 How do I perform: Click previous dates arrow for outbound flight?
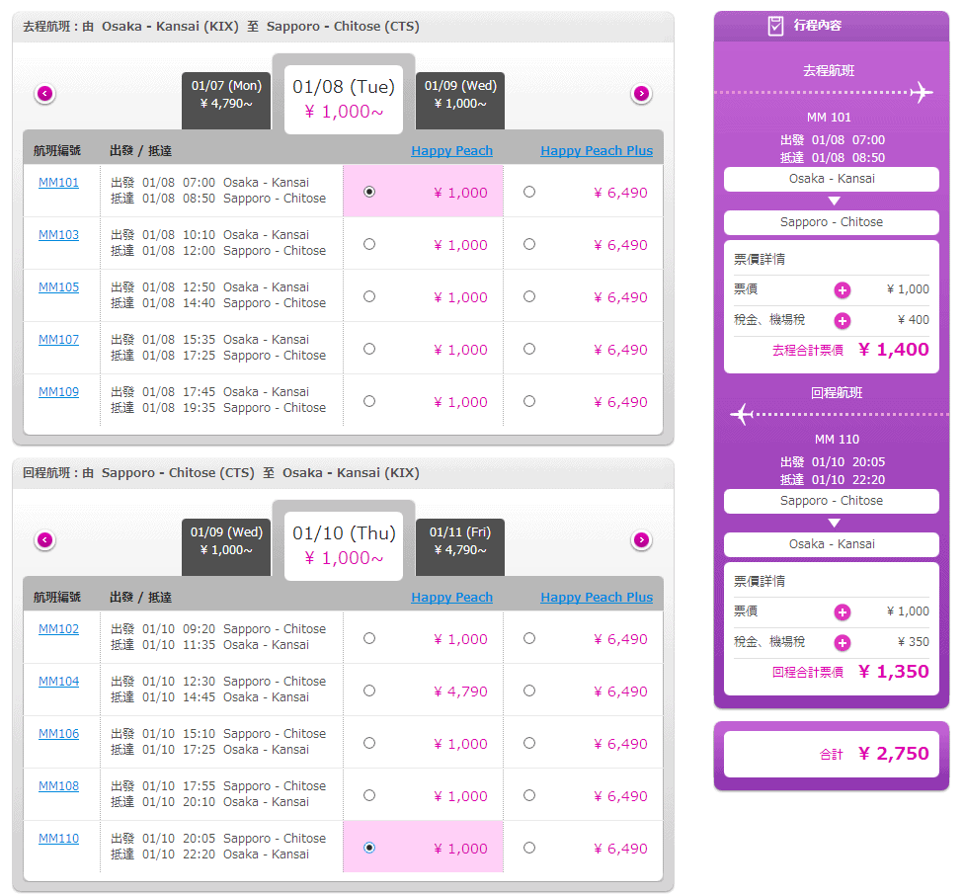tap(45, 94)
